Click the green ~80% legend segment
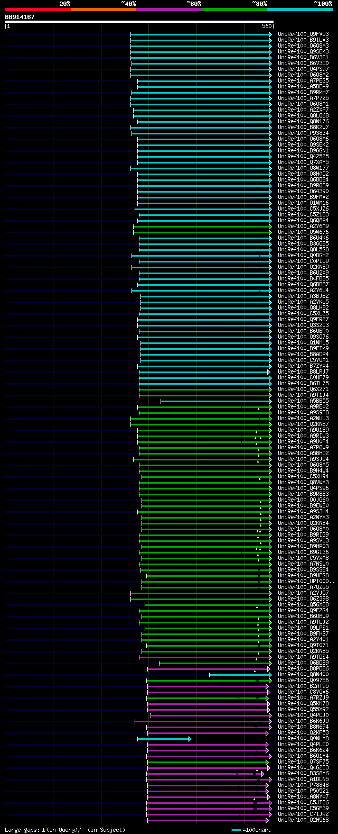The image size is (338, 834). pyautogui.click(x=234, y=10)
